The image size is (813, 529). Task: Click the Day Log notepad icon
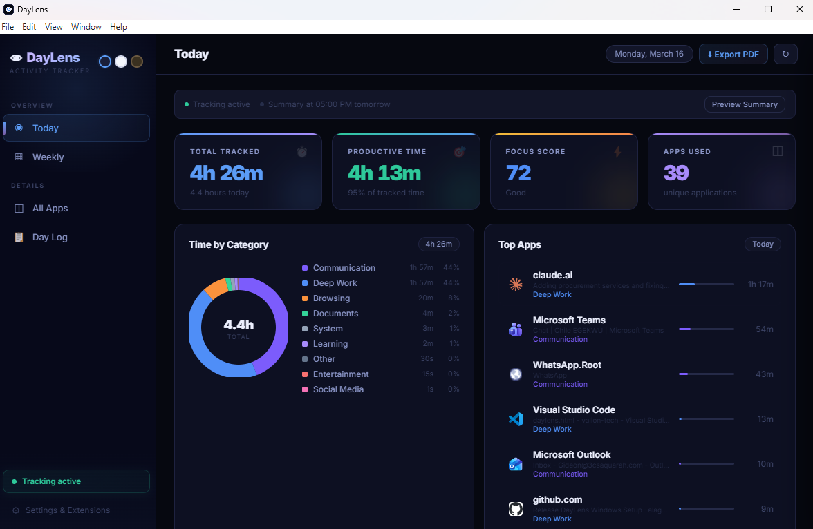19,238
